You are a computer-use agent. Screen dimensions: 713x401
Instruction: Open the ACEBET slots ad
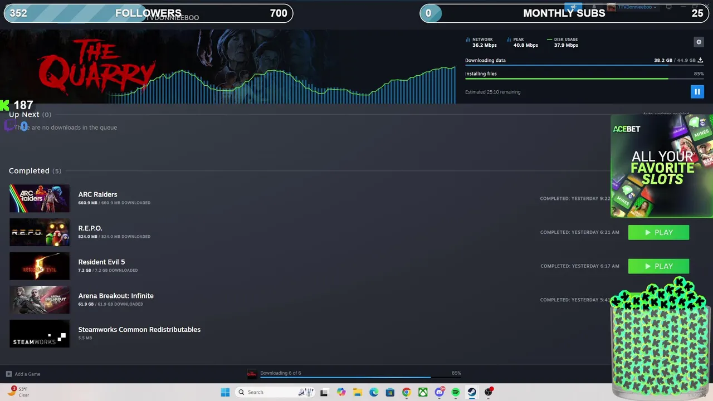662,166
